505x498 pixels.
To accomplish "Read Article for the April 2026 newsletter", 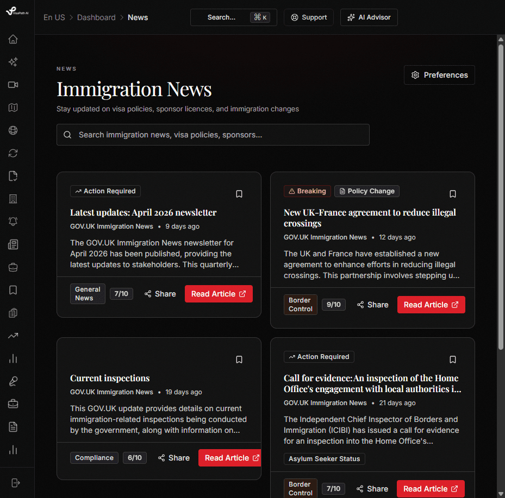I will click(219, 294).
